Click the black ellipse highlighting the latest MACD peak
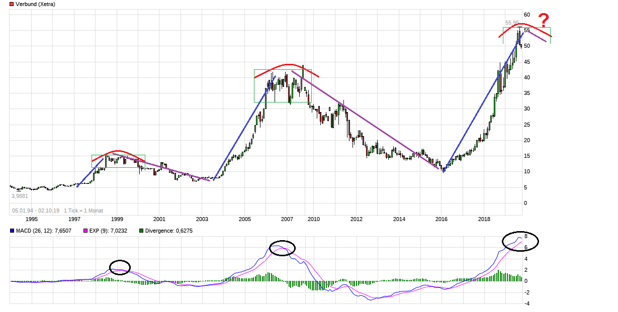This screenshot has width=618, height=312. coord(521,241)
